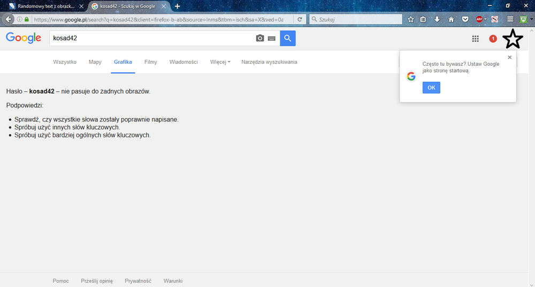
Task: Click the Google logo
Action: [24, 37]
